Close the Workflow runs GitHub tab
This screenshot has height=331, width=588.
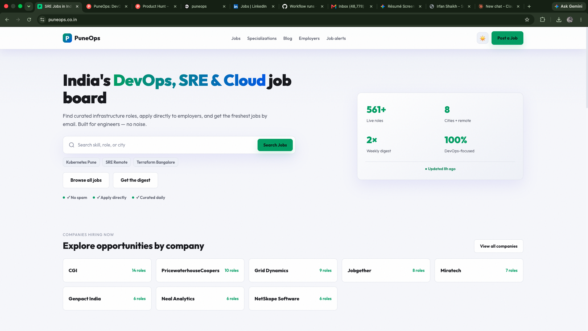tap(322, 6)
